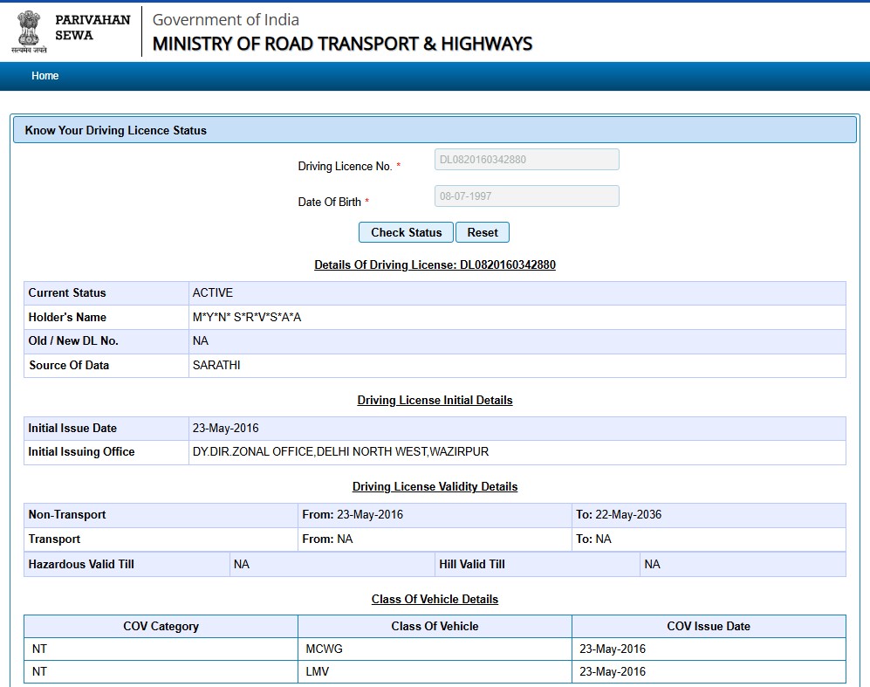870x687 pixels.
Task: Click the Parivahan Sewa logo text
Action: coord(92,27)
